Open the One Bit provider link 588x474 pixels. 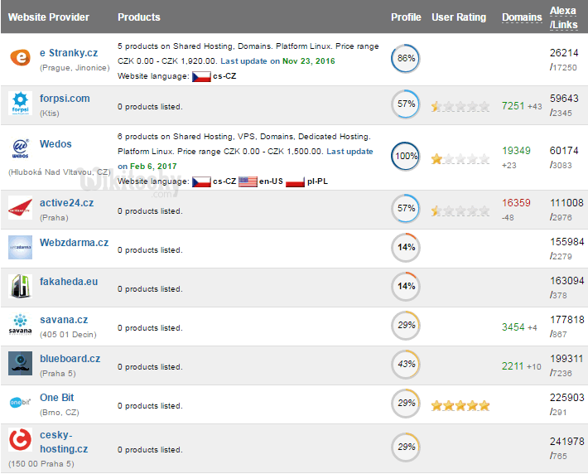(57, 398)
